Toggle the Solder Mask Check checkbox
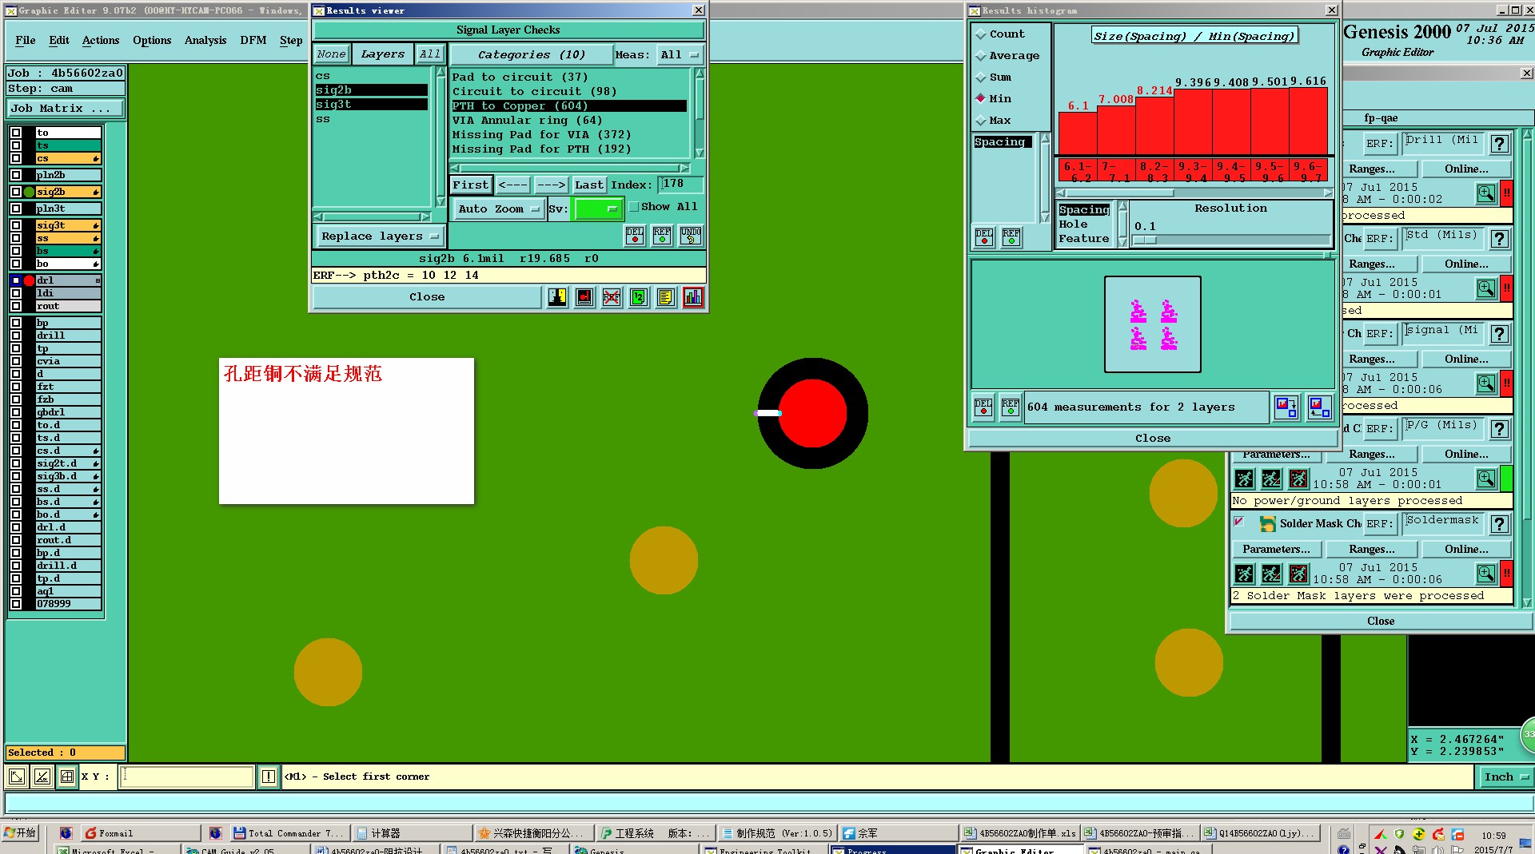The width and height of the screenshot is (1535, 854). click(x=1239, y=522)
